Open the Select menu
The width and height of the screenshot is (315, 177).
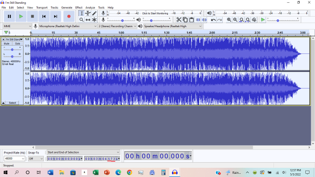[20, 7]
